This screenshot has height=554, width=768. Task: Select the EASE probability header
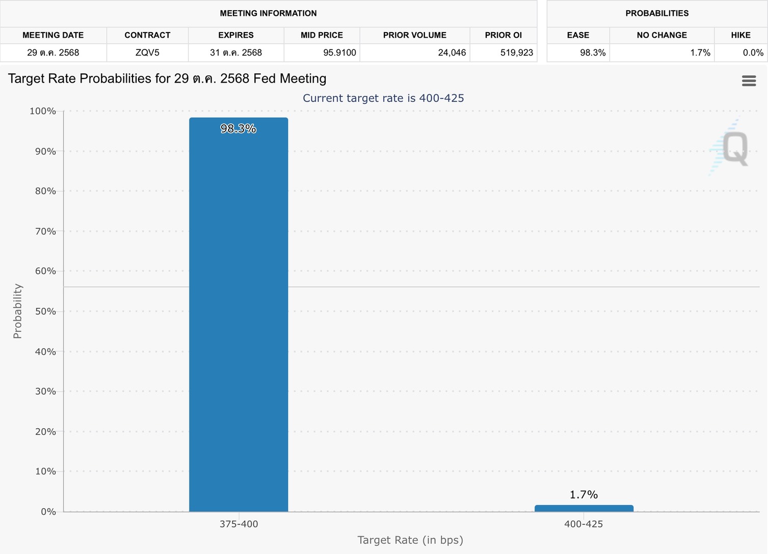click(x=578, y=35)
